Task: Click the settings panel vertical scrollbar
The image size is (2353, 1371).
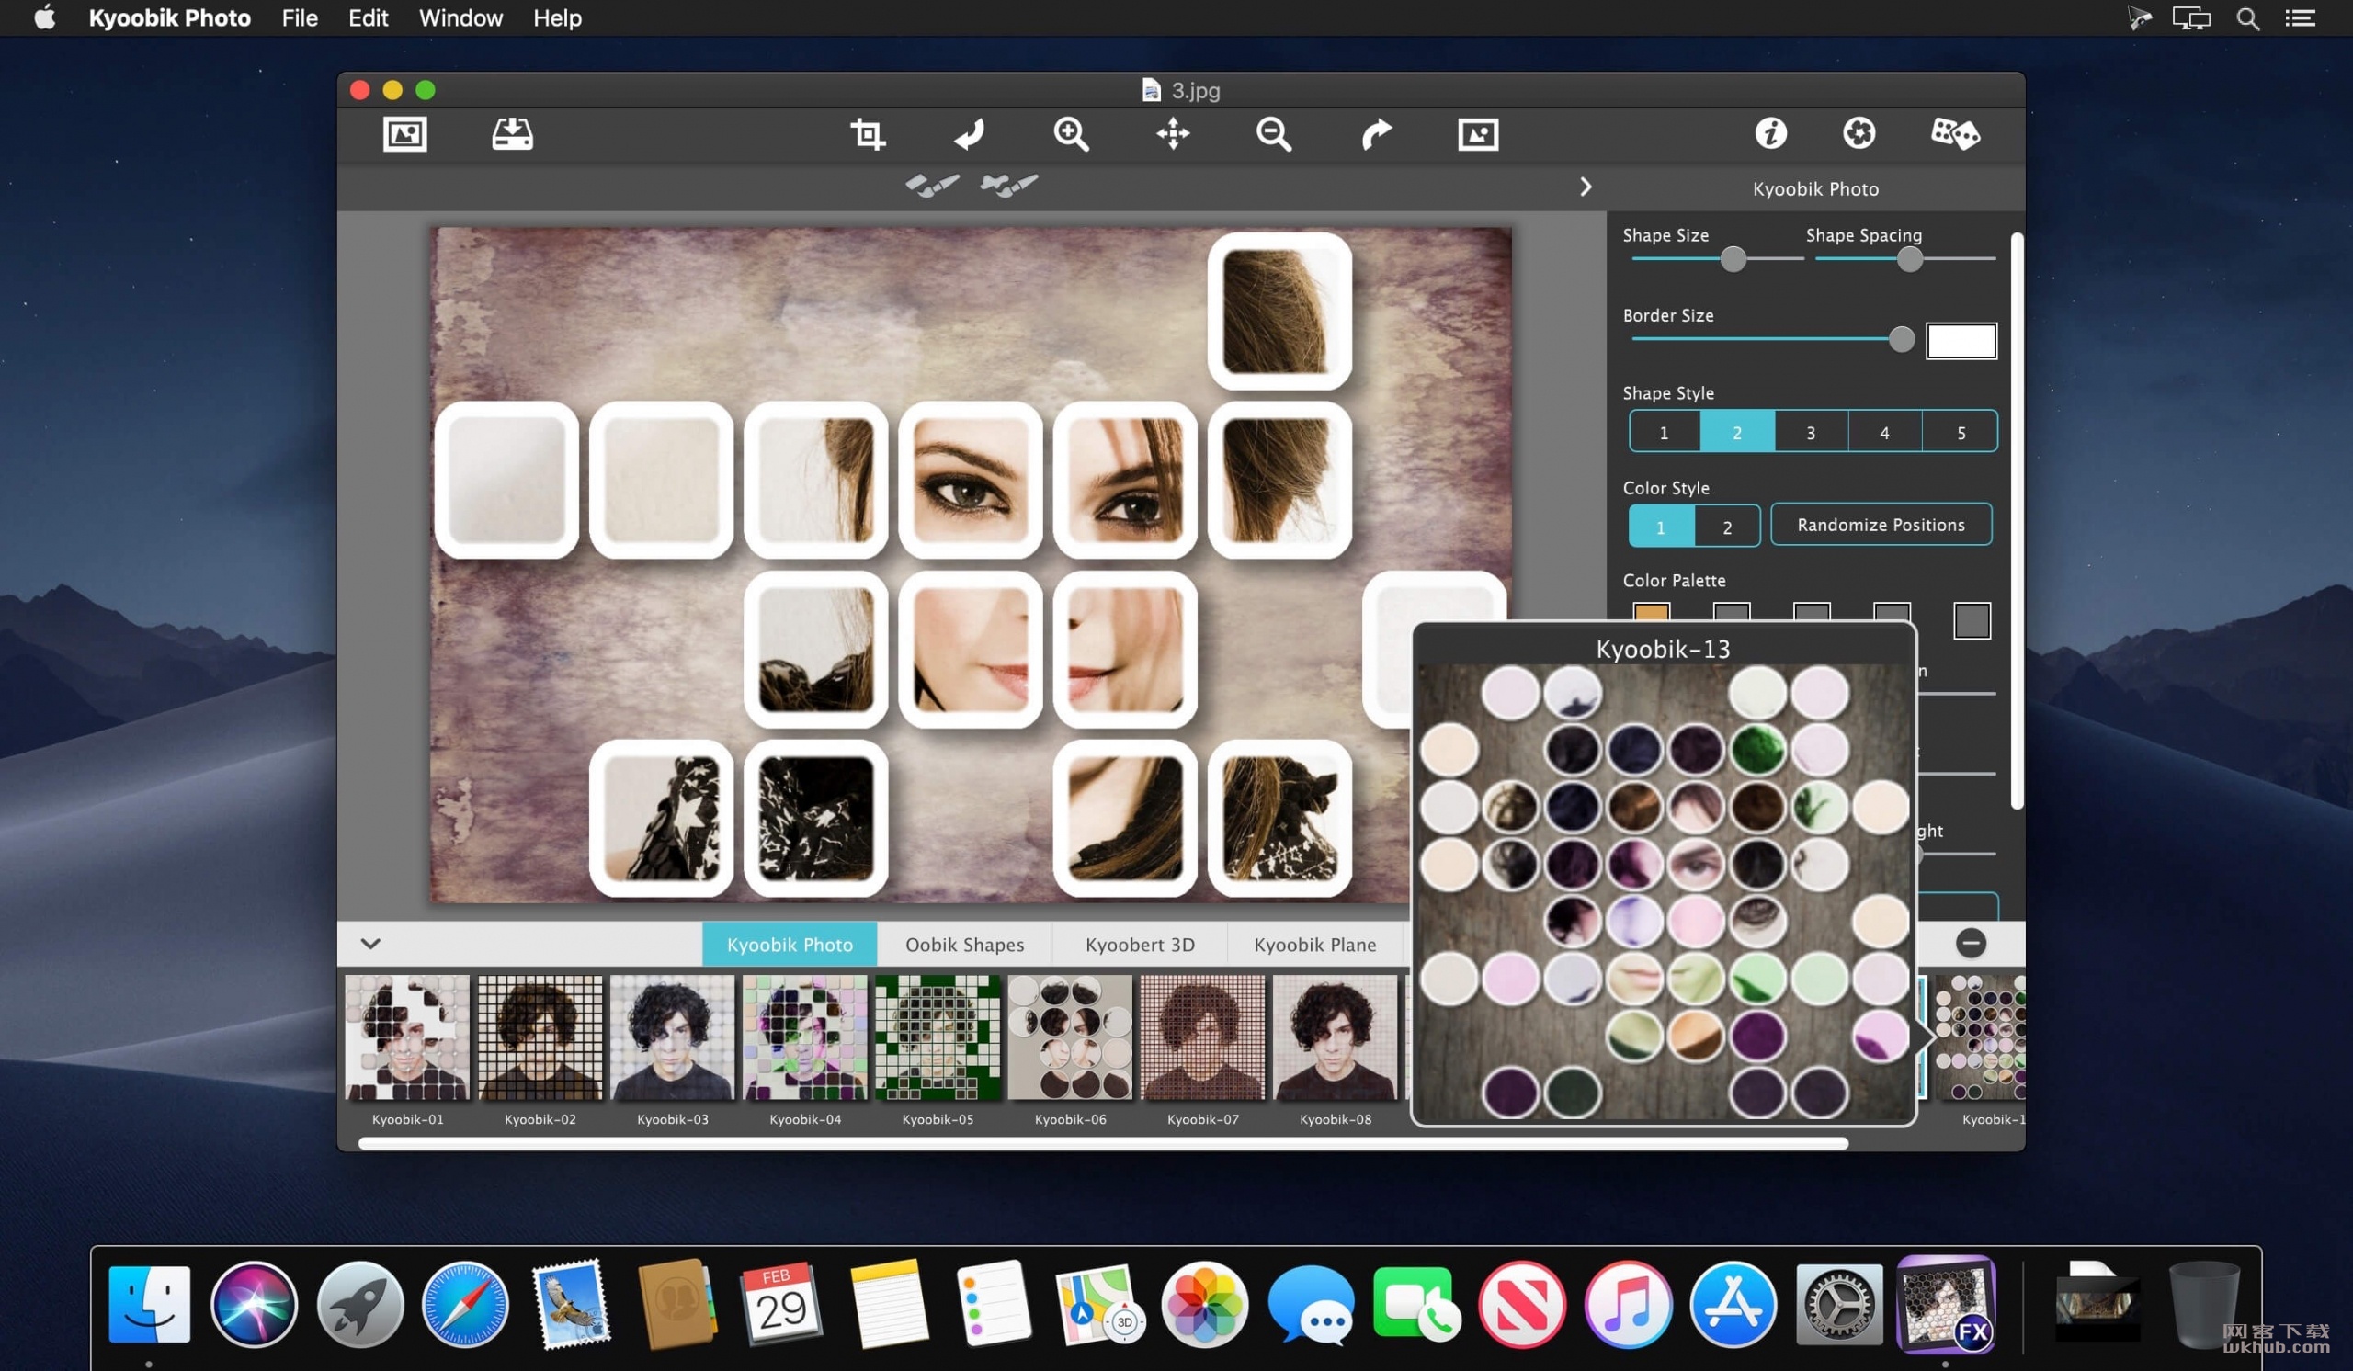Action: (2017, 521)
